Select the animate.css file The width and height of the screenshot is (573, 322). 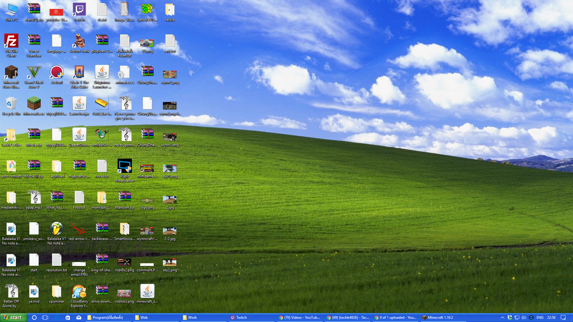tap(125, 75)
